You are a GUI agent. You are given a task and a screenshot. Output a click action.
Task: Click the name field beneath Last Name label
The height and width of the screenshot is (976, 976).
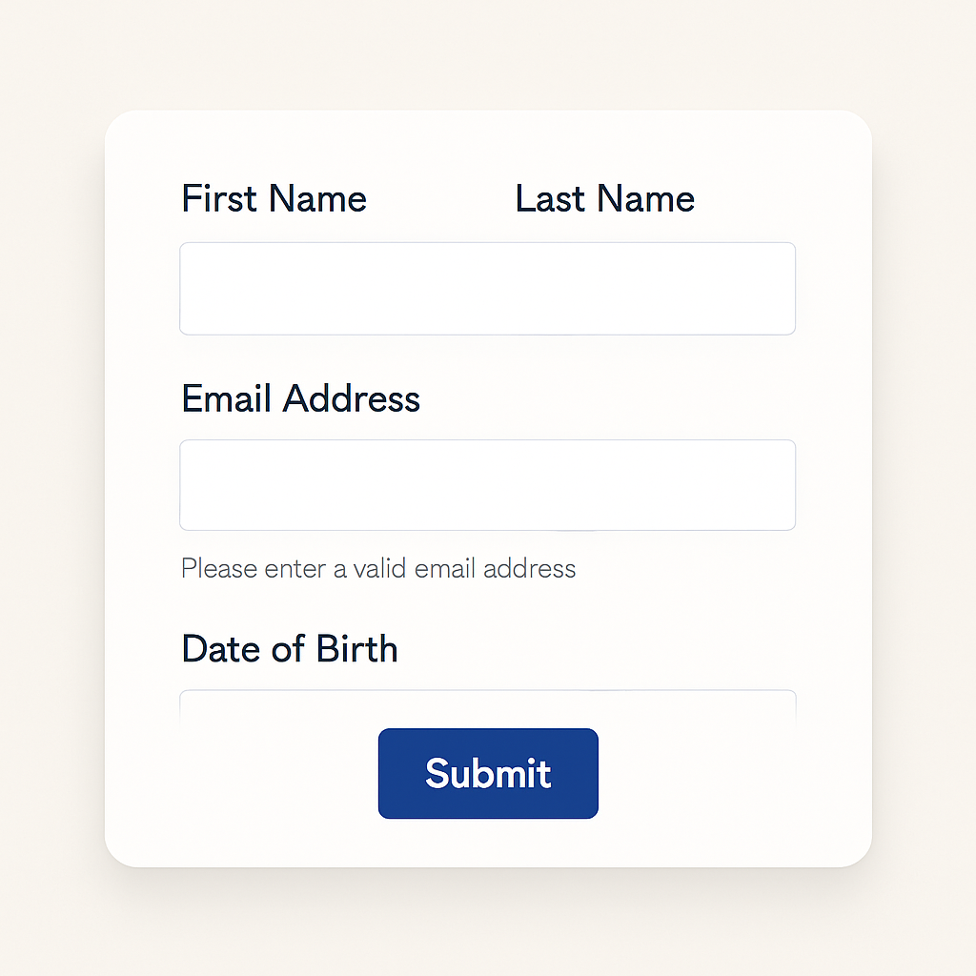pos(648,289)
